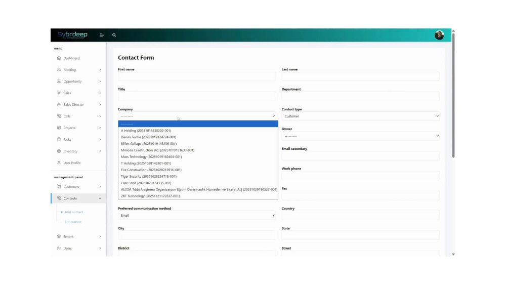This screenshot has width=506, height=285.
Task: Select ZKT Technology company option
Action: pyautogui.click(x=198, y=196)
